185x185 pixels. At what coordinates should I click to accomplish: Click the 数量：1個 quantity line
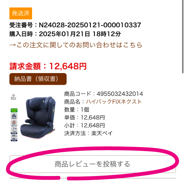point(76,109)
